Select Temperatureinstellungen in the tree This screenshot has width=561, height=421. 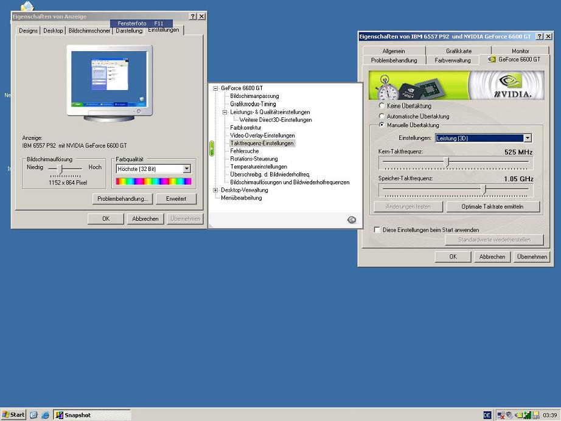(x=259, y=167)
